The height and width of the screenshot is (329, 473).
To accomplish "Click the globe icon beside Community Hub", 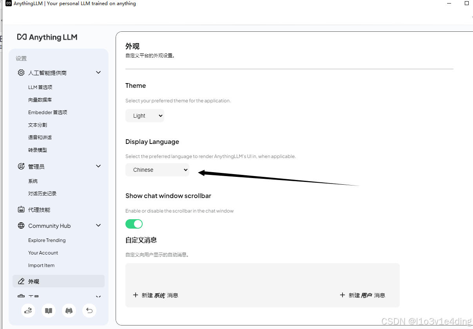I will coord(21,225).
